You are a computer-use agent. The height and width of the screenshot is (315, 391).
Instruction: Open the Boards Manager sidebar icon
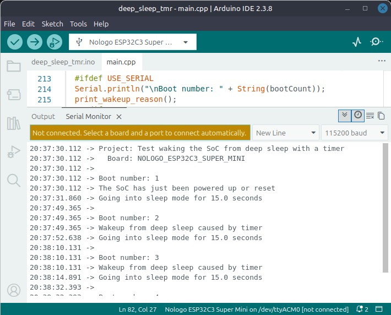(14, 95)
